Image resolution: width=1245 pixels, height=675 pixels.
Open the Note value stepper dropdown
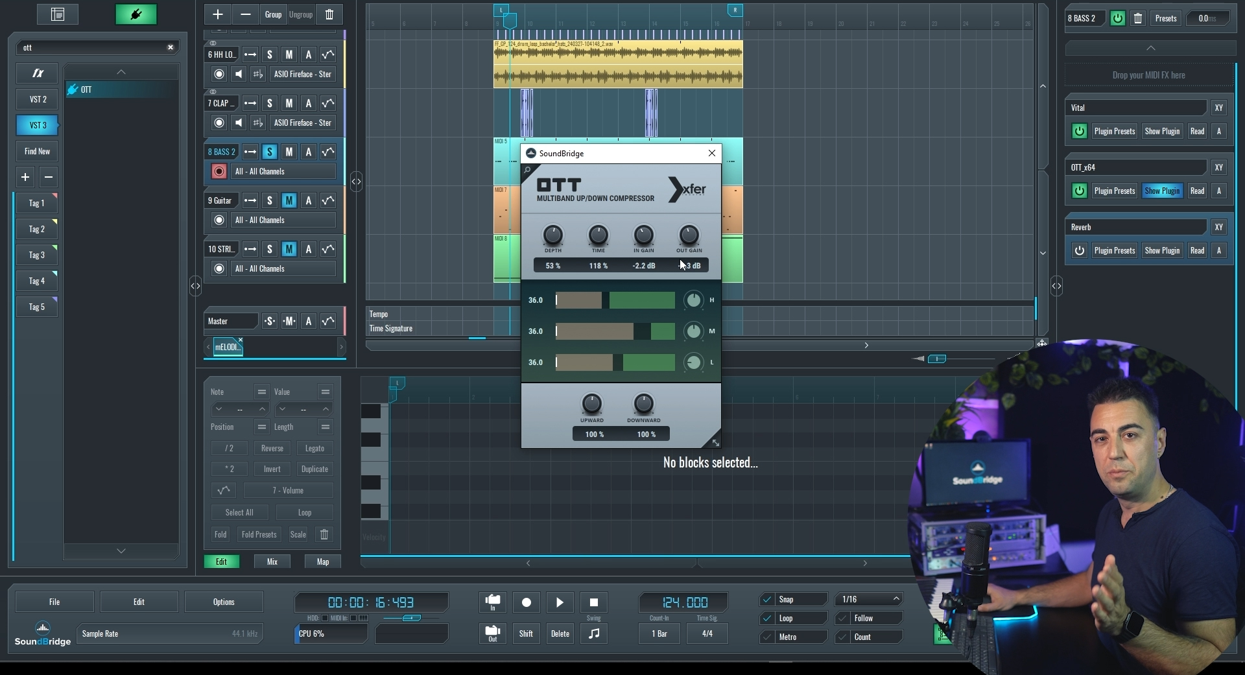[240, 409]
